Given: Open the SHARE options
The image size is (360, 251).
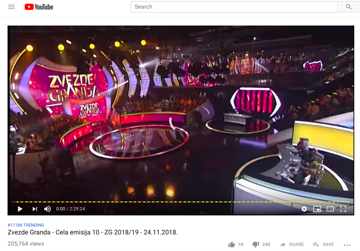Looking at the screenshot, I should (x=292, y=244).
